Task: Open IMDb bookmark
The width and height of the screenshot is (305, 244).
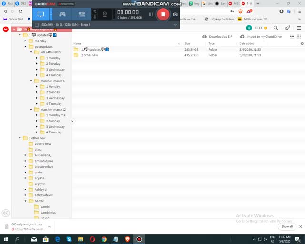Action: tap(253, 19)
